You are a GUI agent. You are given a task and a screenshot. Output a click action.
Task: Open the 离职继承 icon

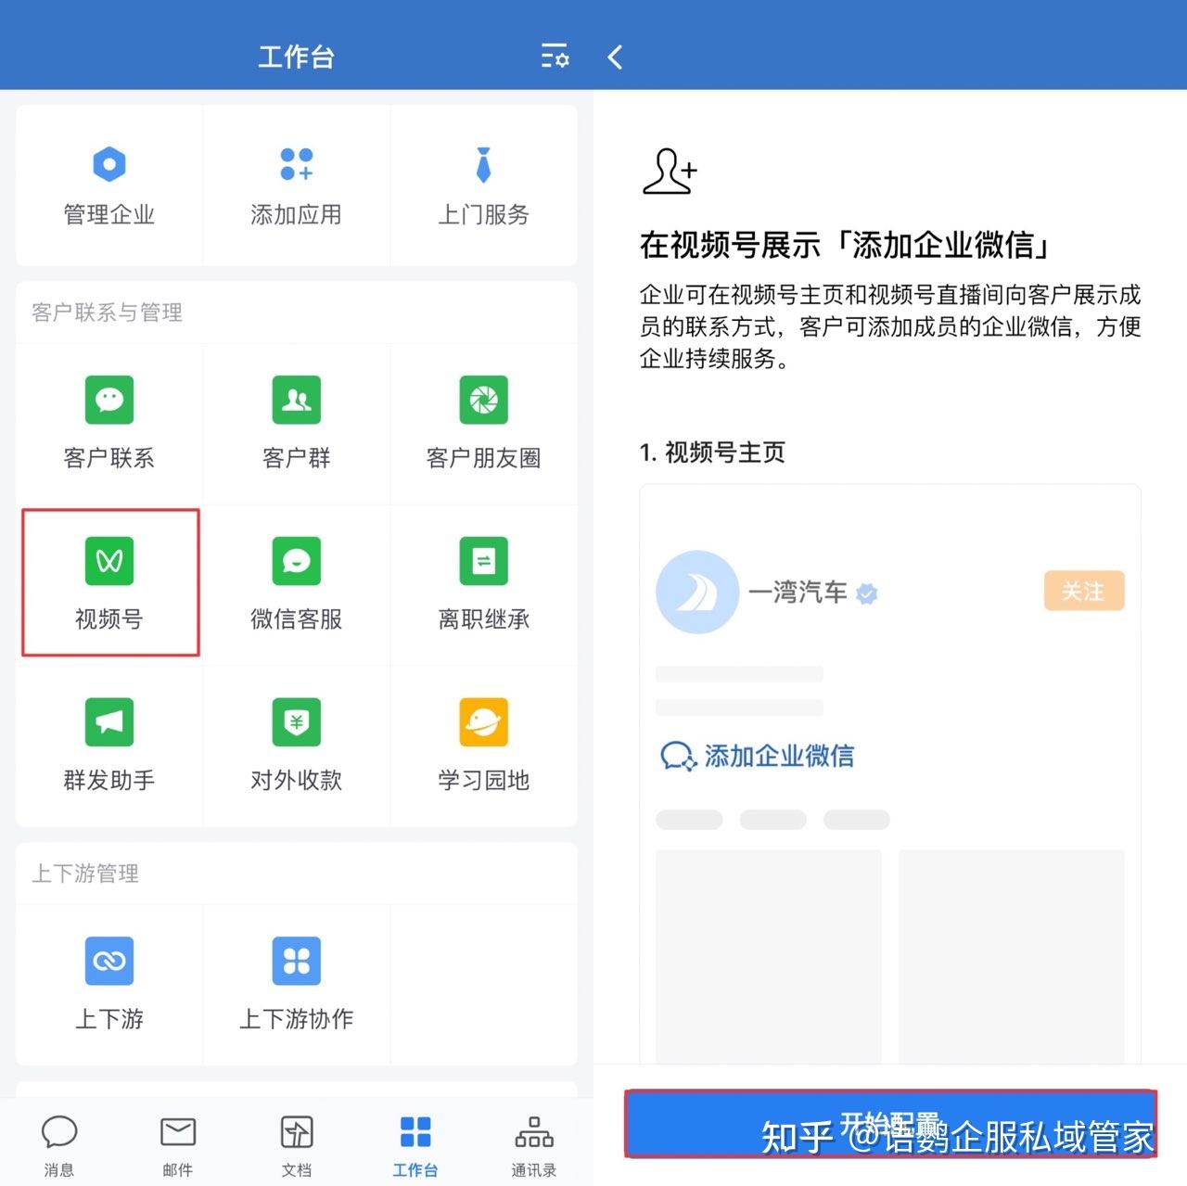click(x=483, y=561)
